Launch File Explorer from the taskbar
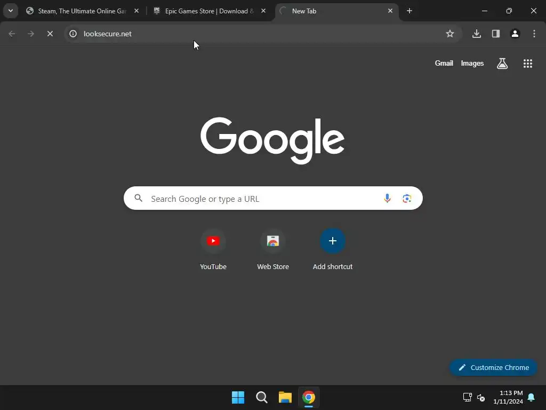 (x=285, y=397)
